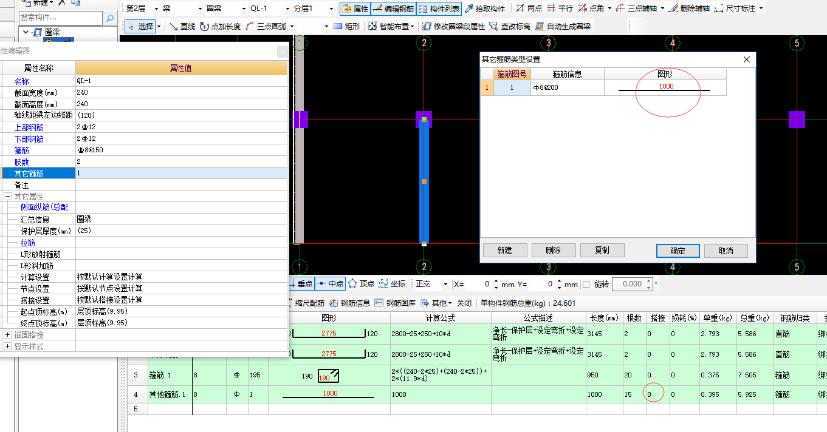This screenshot has width=827, height=432.
Task: Click search magnifier beside 搜索构件 box
Action: click(x=110, y=18)
